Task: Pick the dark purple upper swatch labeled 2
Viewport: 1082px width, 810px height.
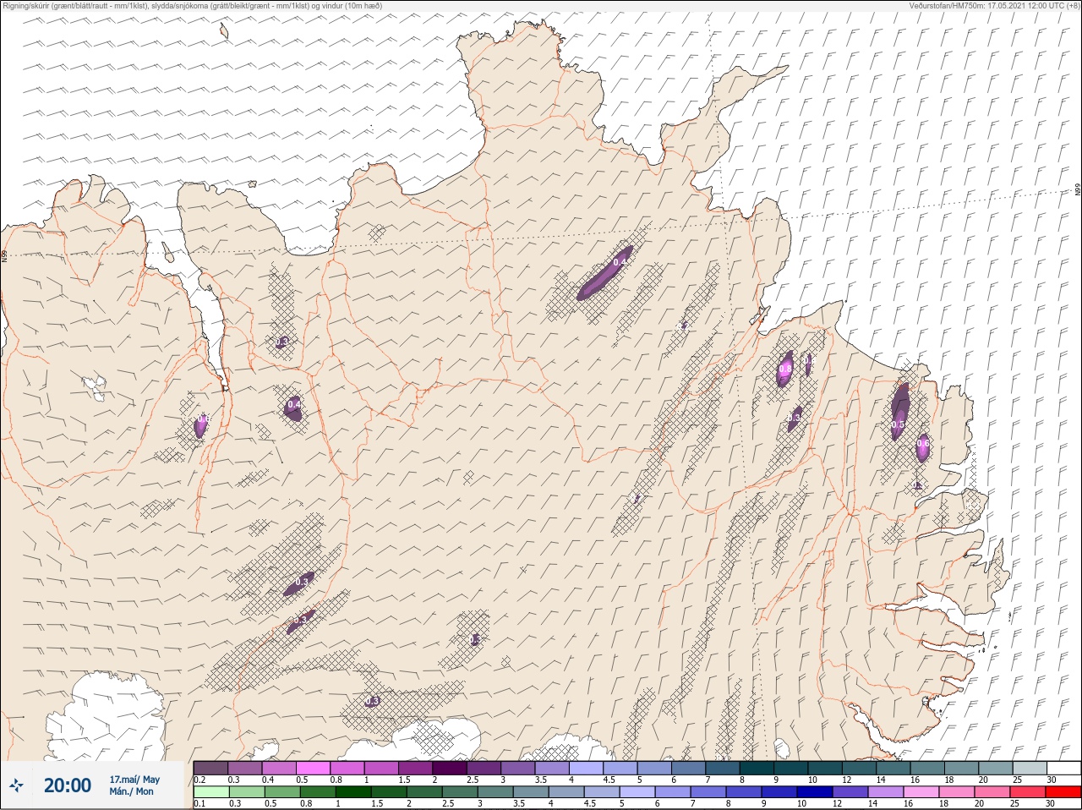Action: 450,768
